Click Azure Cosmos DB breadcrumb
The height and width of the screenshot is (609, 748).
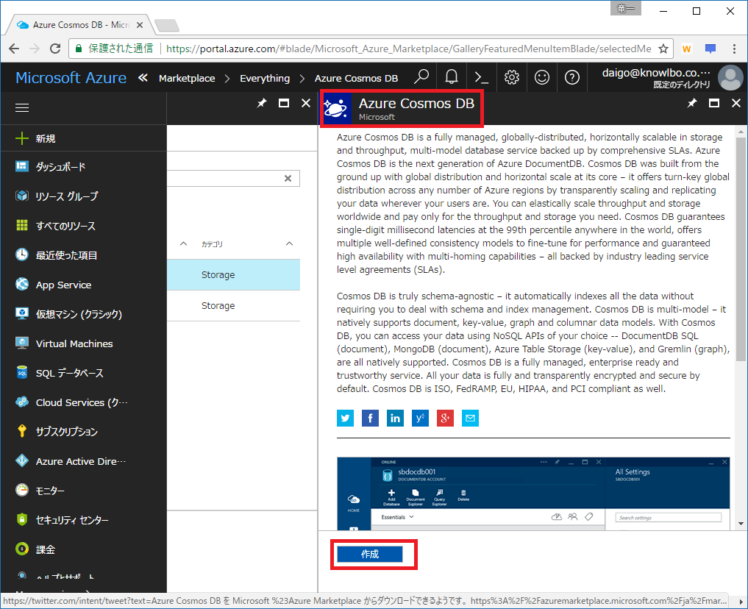coord(356,78)
